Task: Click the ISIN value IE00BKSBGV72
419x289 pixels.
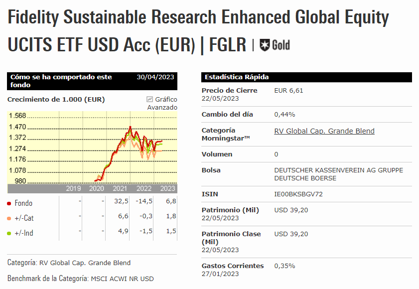Action: tap(298, 194)
